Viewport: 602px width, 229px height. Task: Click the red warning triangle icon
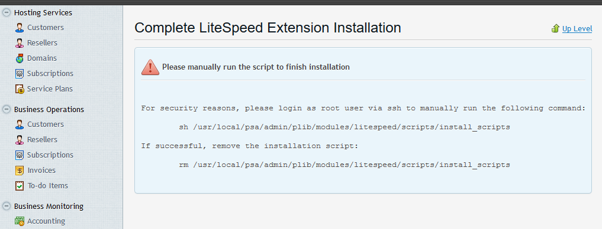[150, 67]
